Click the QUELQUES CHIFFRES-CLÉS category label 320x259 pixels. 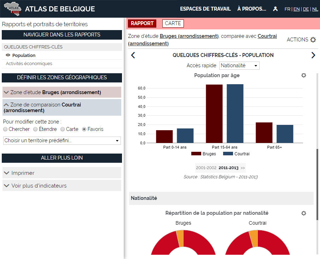[33, 47]
